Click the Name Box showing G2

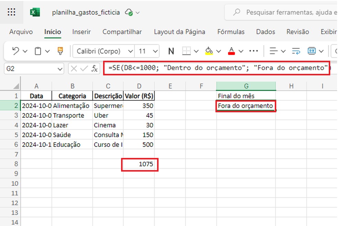pos(34,69)
